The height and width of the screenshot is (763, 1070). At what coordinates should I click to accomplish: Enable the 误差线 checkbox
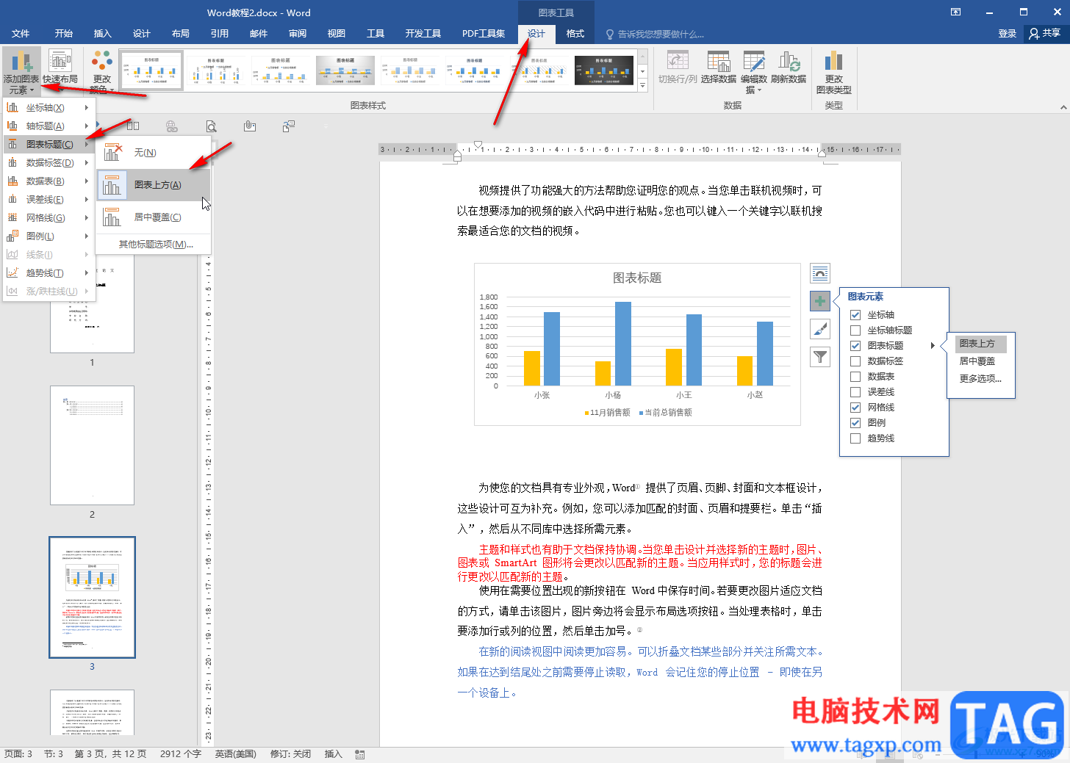coord(855,392)
